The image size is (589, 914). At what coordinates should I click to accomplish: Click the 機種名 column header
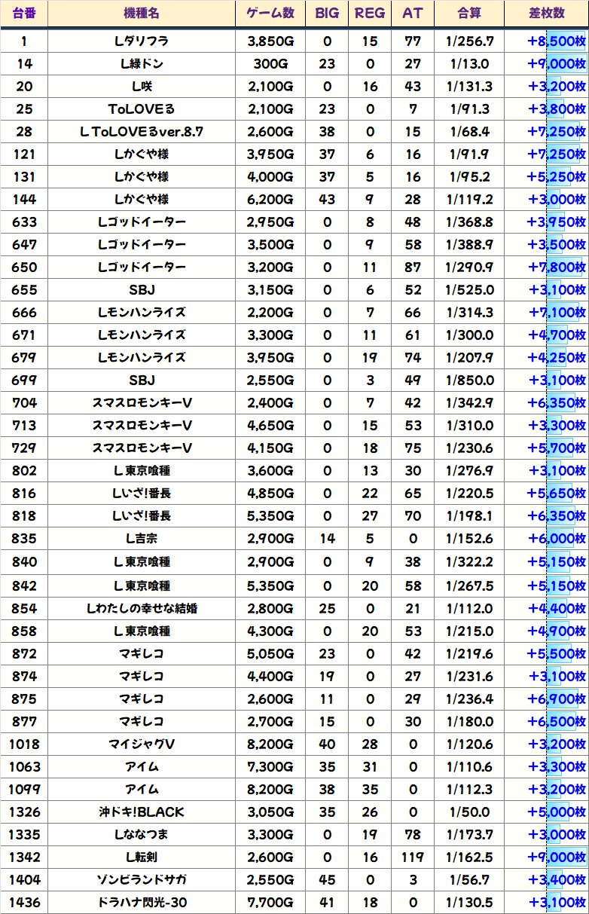(142, 14)
